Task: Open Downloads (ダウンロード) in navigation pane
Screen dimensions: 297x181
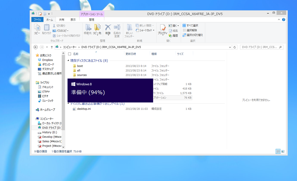Action: click(x=48, y=64)
